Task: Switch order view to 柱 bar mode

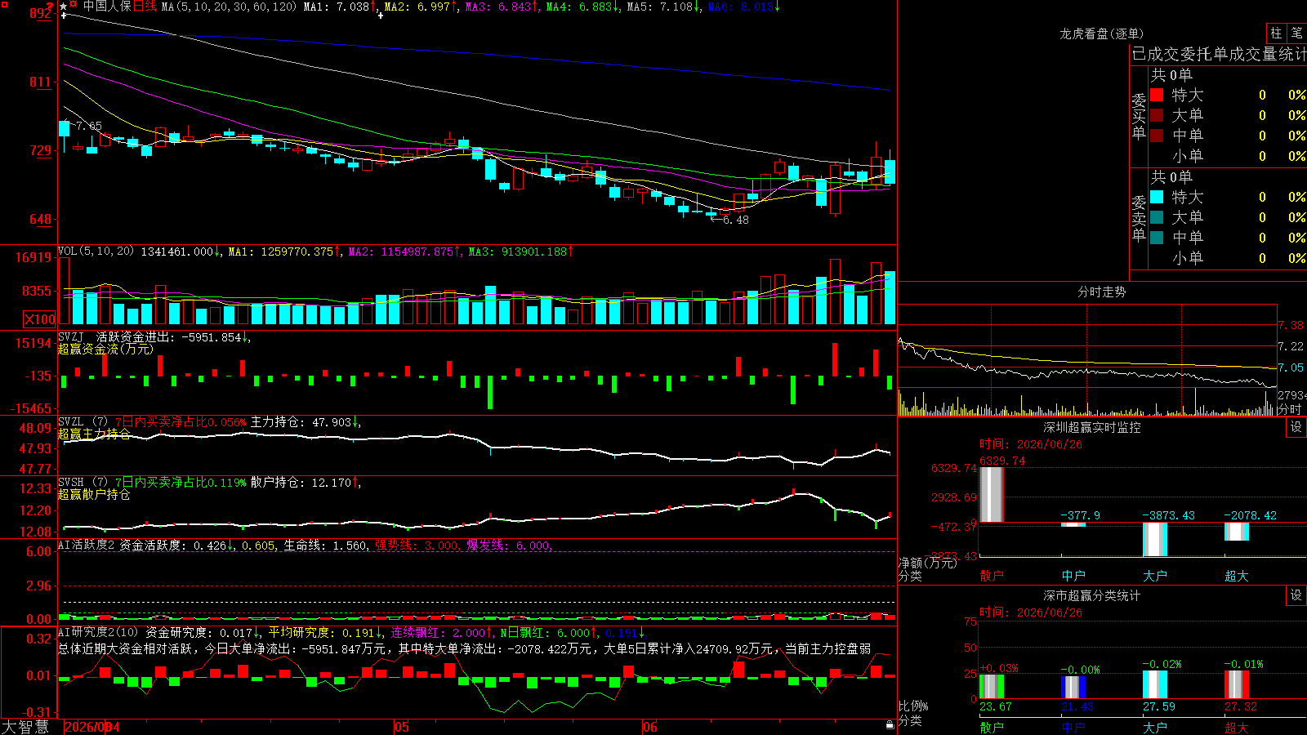Action: (x=1276, y=33)
